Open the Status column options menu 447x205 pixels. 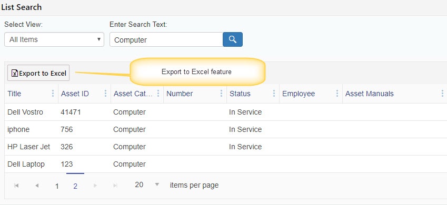[274, 94]
